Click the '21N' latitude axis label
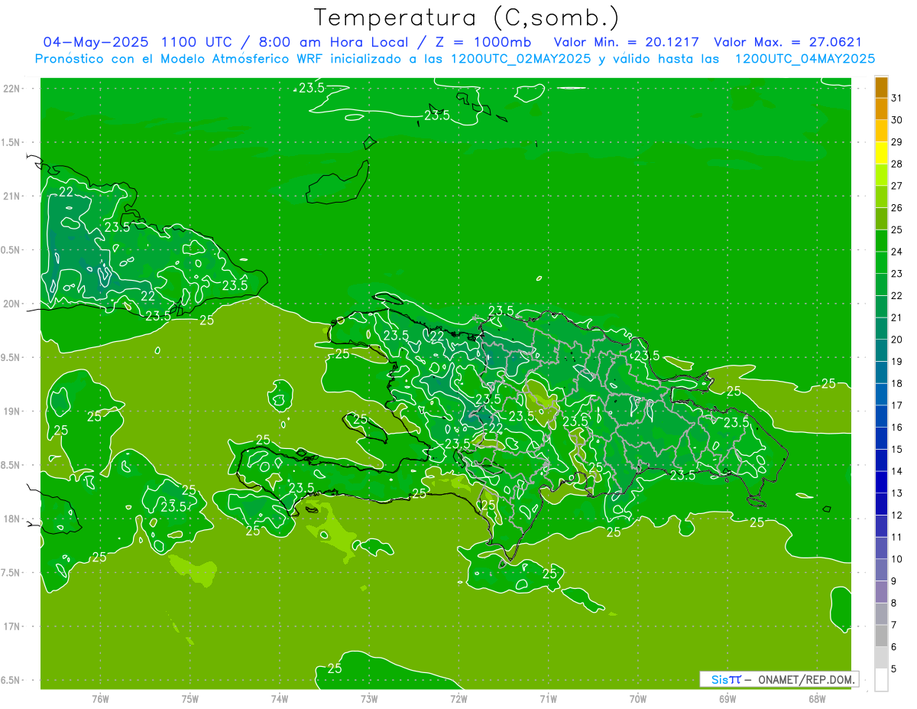 (x=11, y=196)
